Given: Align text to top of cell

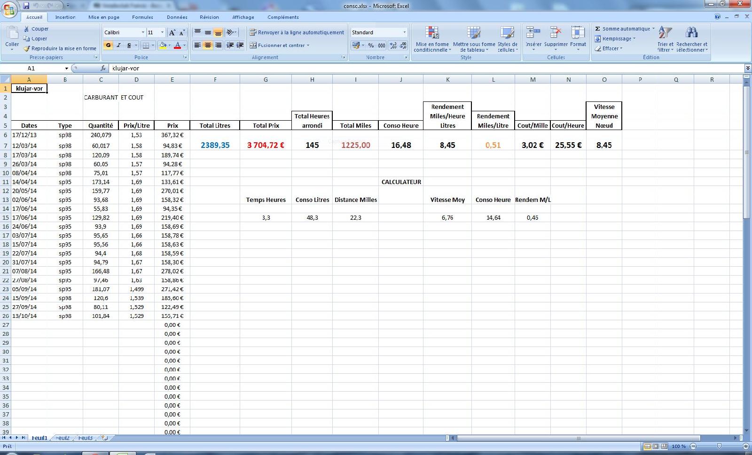Looking at the screenshot, I should 197,32.
